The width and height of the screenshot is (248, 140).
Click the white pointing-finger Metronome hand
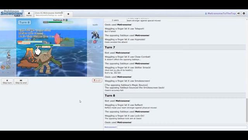(x=38, y=51)
